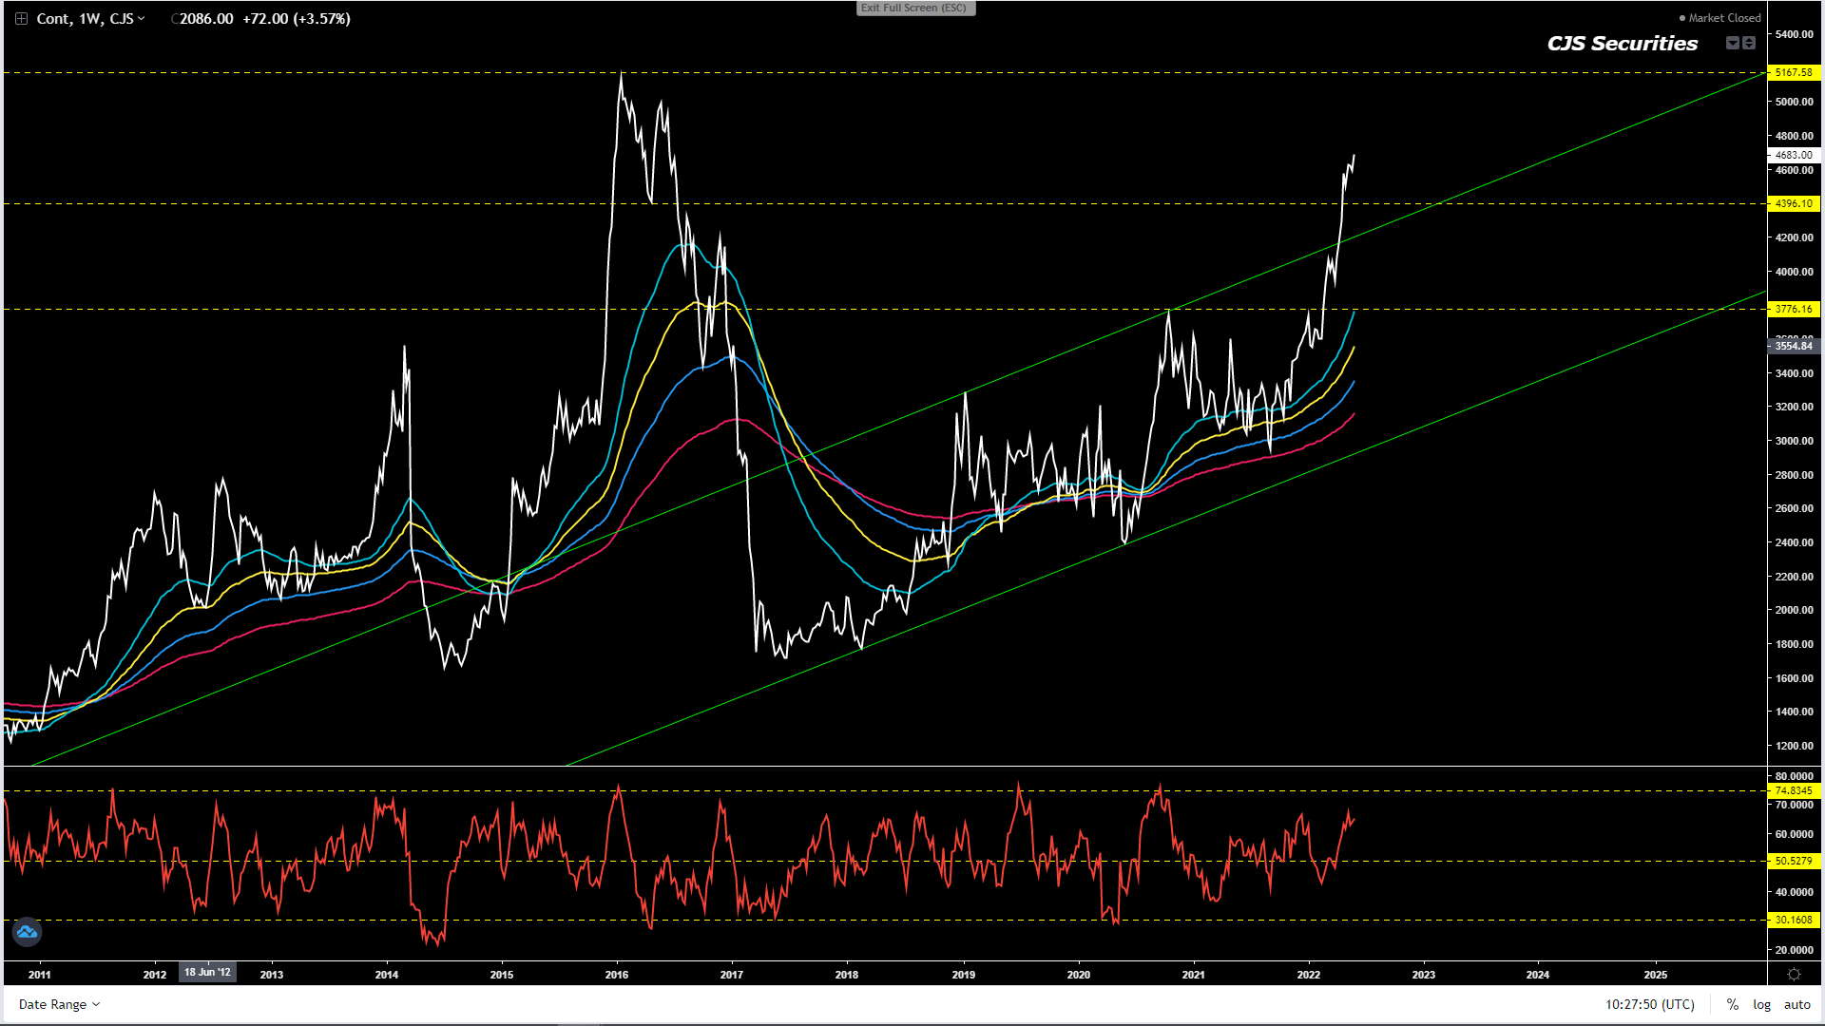
Task: Click the 5167.58 yellow price label
Action: pos(1794,72)
